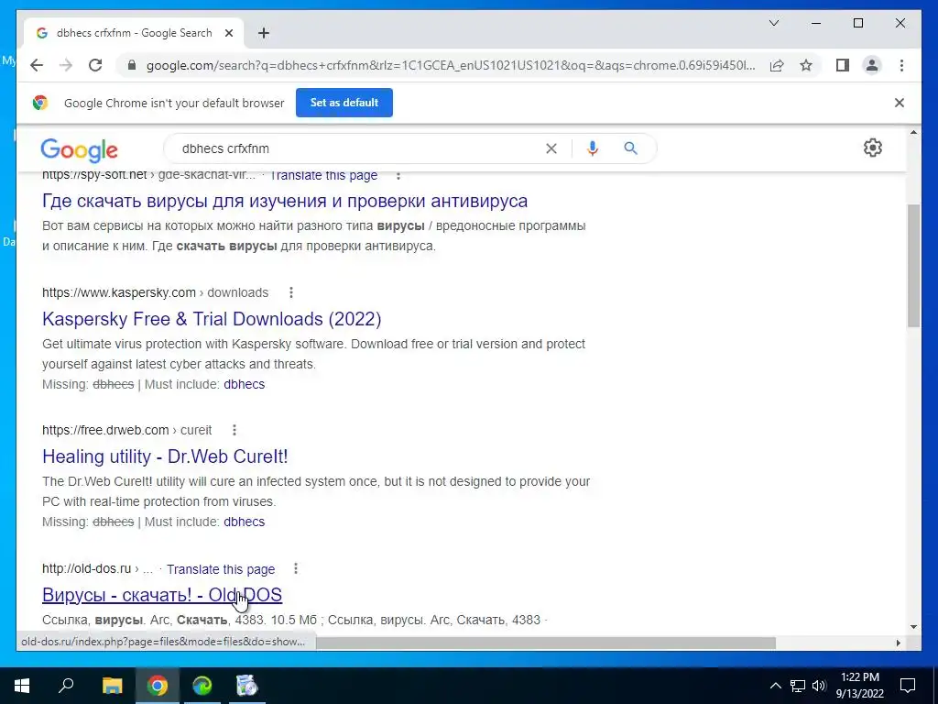The width and height of the screenshot is (938, 704).
Task: Click 'dbhecs' must include link under Dr.Web
Action: tap(244, 522)
